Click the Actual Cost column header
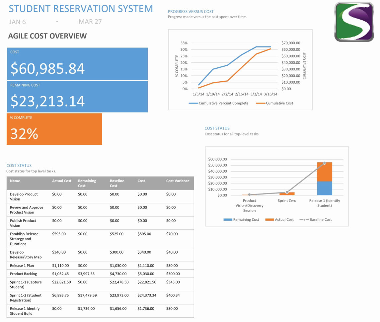The width and height of the screenshot is (380, 322). pos(62,181)
